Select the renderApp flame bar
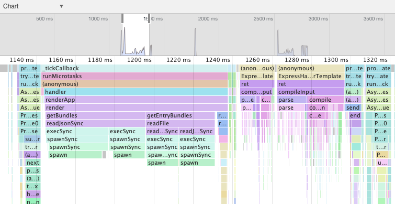Viewport: 395px width, 204px height. point(136,100)
